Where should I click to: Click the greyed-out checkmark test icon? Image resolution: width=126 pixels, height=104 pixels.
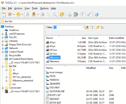tap(89, 14)
